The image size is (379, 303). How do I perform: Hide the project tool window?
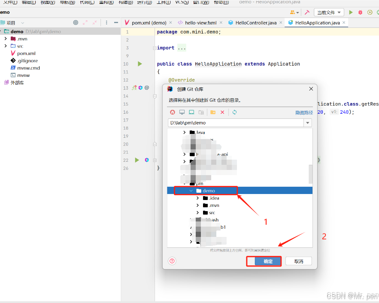(116, 22)
